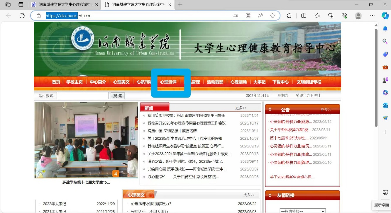Open the paper plane Drop icon in the sidebar
The image size is (391, 213).
385,118
